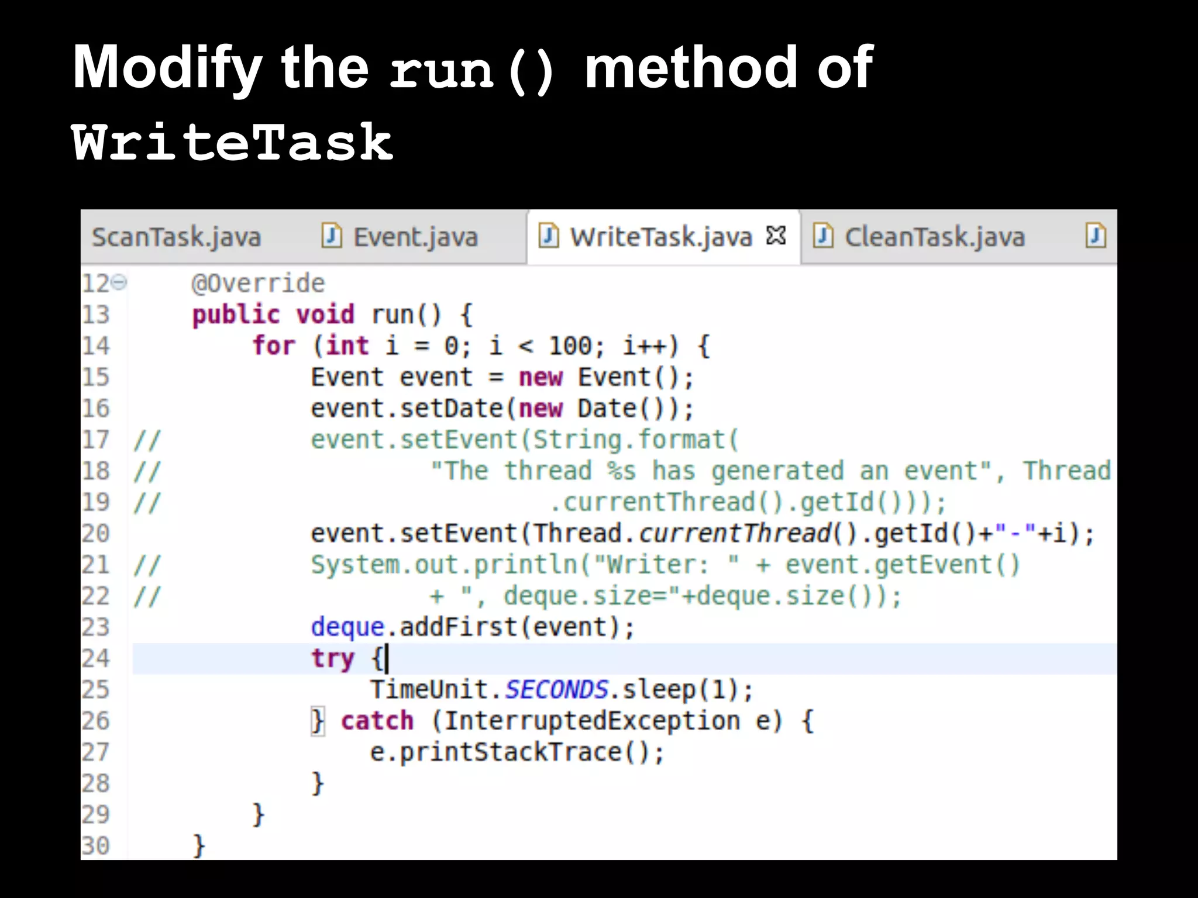Place cursor in the for loop header line
Image resolution: width=1198 pixels, height=898 pixels.
481,346
